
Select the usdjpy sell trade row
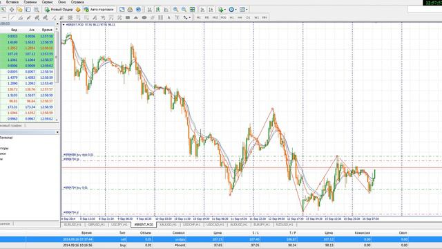(221, 239)
